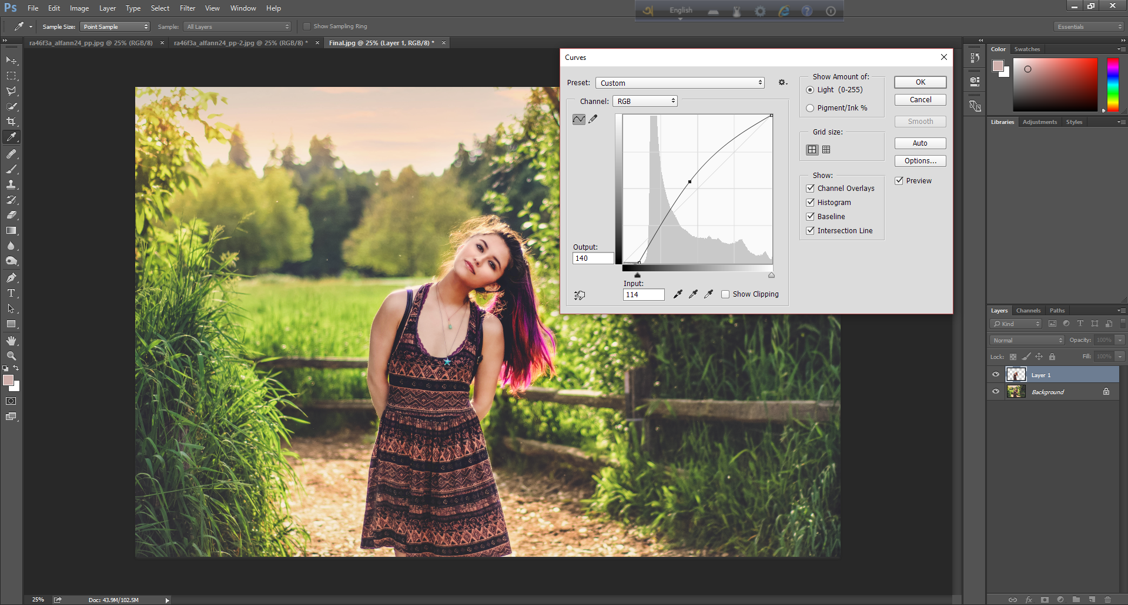Hide the Background layer eye icon
This screenshot has width=1128, height=605.
coord(996,392)
